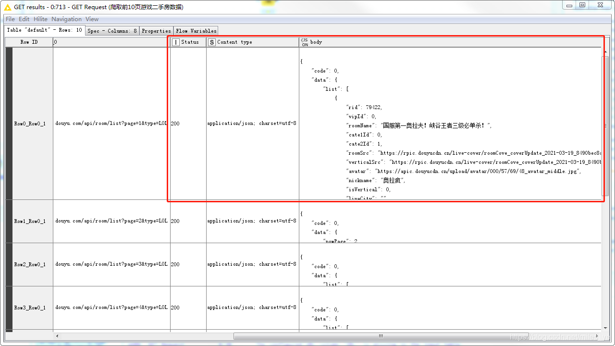Open the View menu
615x346 pixels.
click(x=92, y=19)
